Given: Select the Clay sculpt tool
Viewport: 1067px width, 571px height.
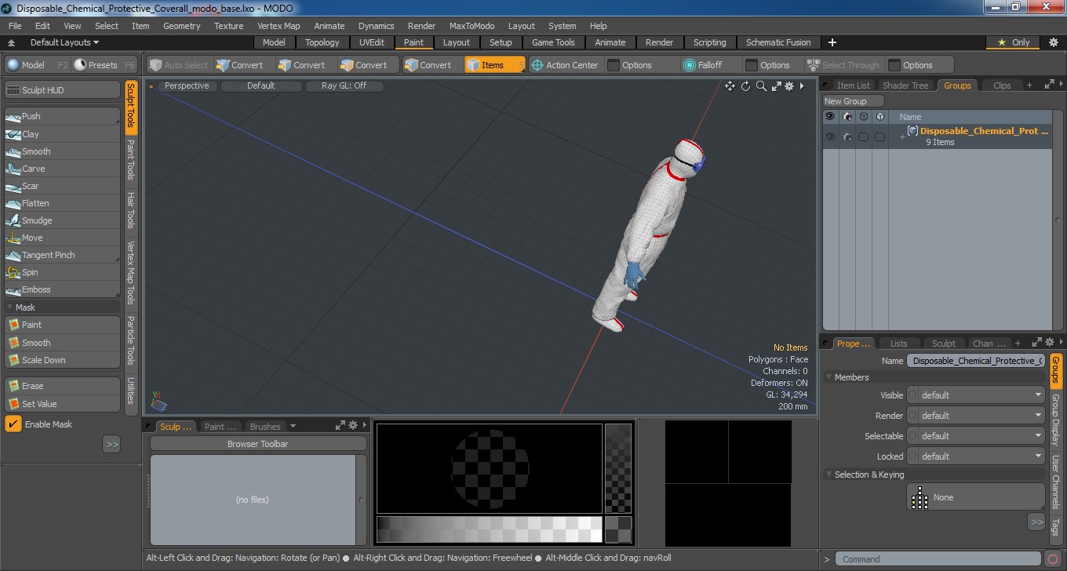Looking at the screenshot, I should (x=62, y=134).
